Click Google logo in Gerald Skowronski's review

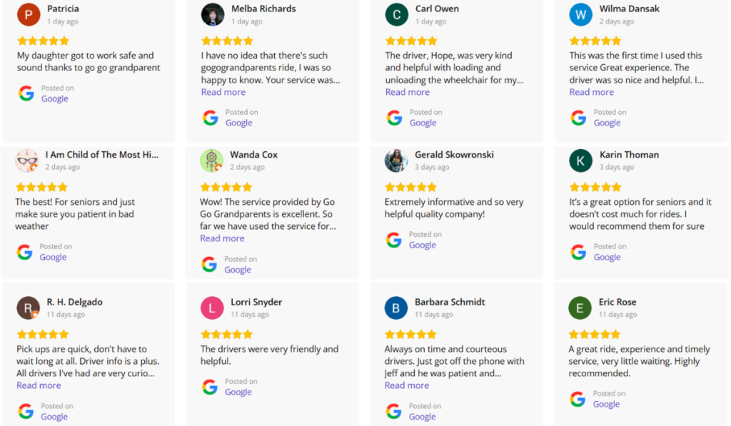pyautogui.click(x=394, y=240)
